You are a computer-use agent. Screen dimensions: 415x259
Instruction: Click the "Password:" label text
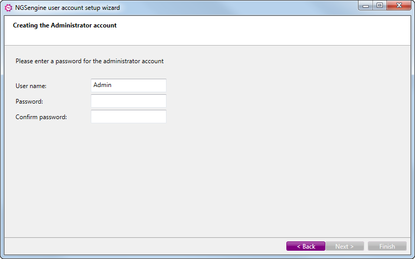click(29, 102)
